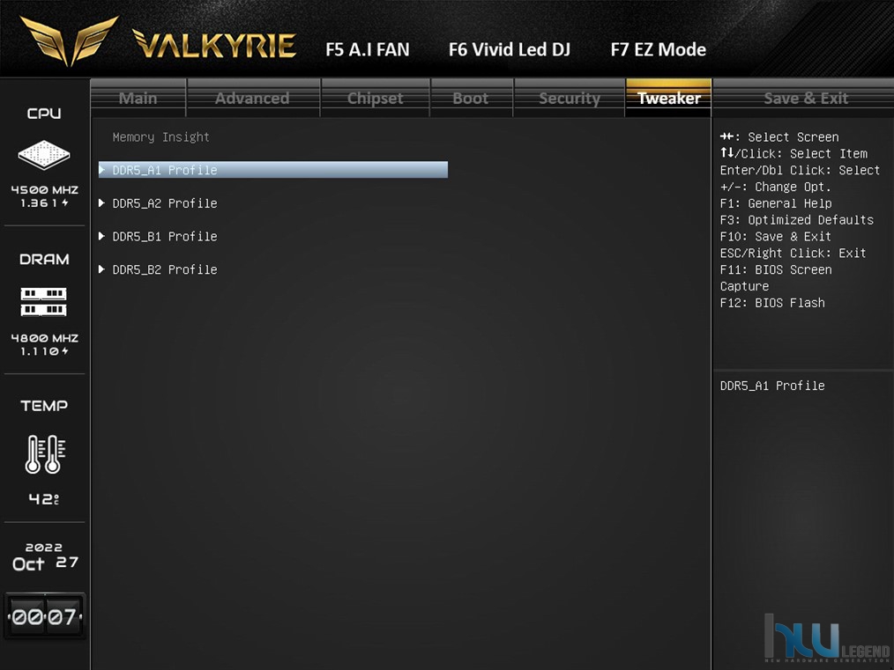The height and width of the screenshot is (670, 894).
Task: Click the Click: Select Item key hint
Action: (794, 154)
